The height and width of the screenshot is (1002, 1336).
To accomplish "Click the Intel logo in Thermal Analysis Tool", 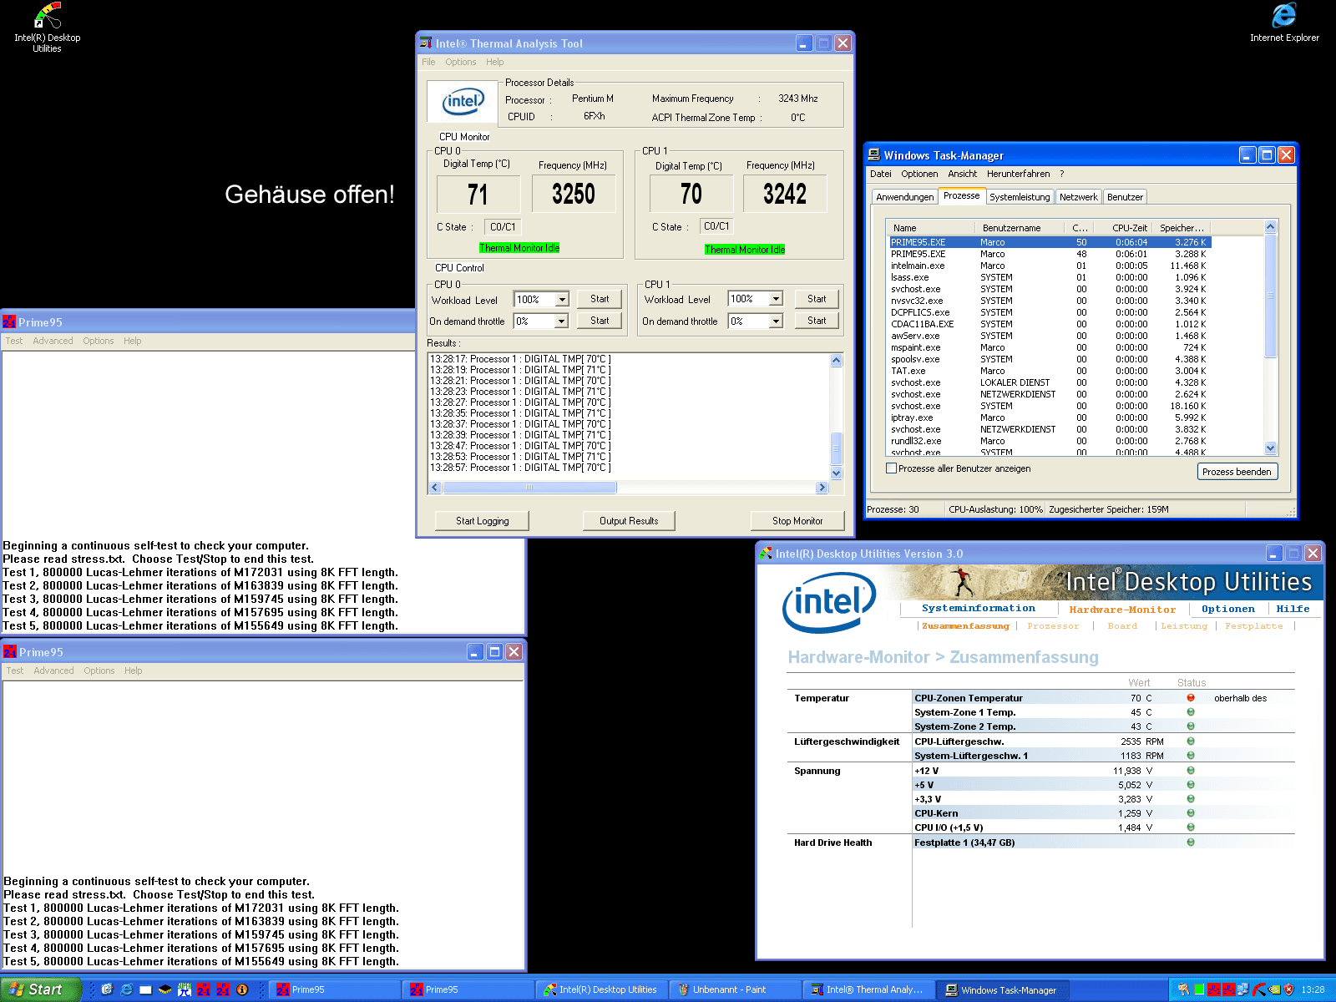I will 463,102.
